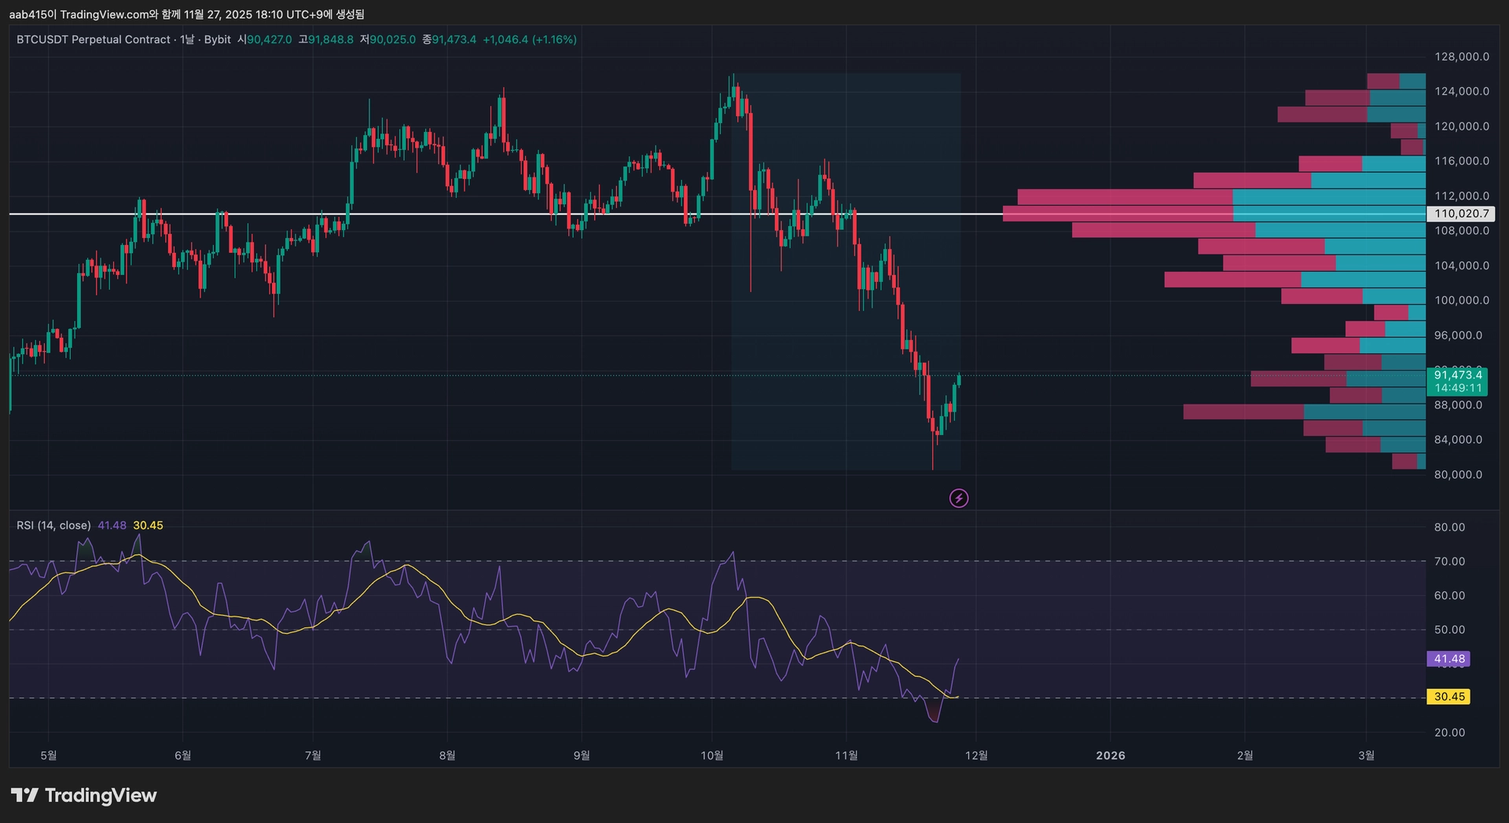Click the 116,000.0 price axis label
This screenshot has height=823, width=1509.
(1462, 161)
